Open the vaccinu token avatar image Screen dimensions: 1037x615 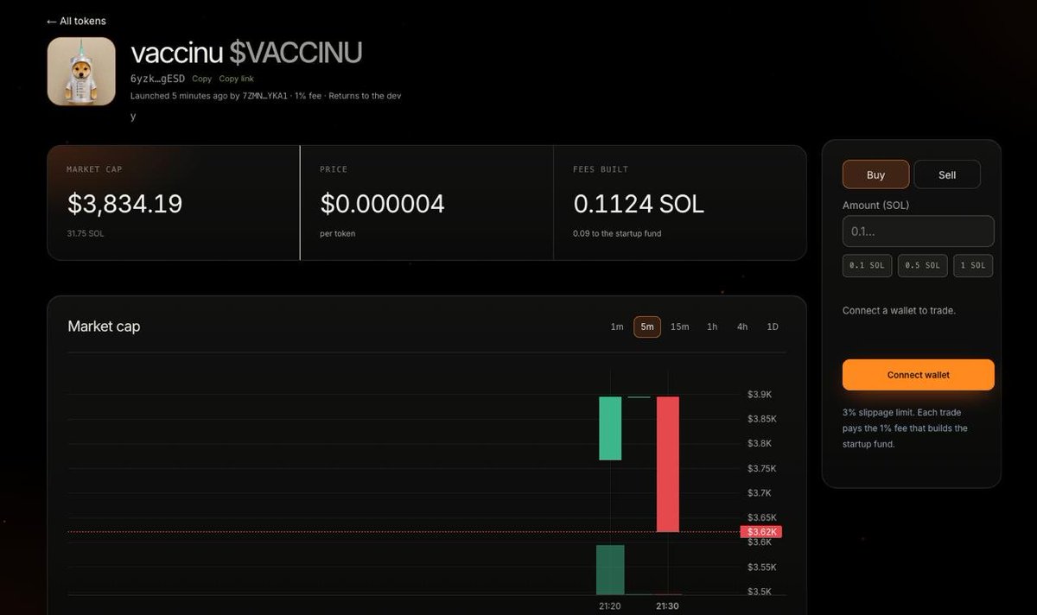click(81, 72)
